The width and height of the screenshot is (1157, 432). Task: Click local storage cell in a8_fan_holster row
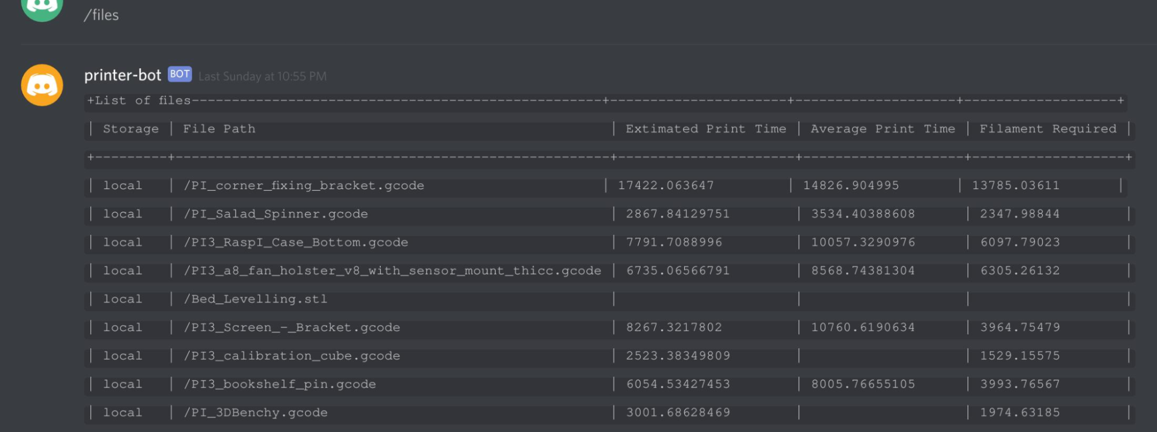pos(123,271)
